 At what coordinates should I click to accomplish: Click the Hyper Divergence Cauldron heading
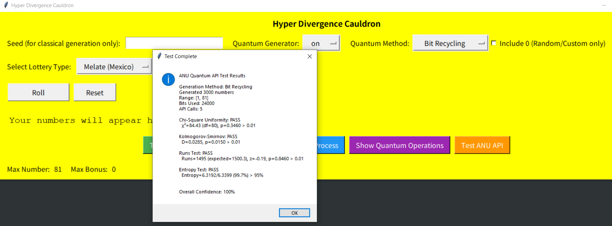click(326, 24)
